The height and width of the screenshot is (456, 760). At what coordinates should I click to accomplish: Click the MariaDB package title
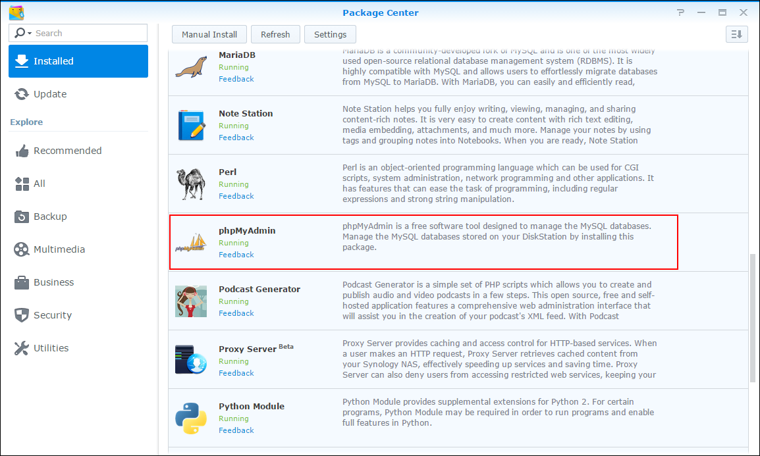pyautogui.click(x=237, y=55)
